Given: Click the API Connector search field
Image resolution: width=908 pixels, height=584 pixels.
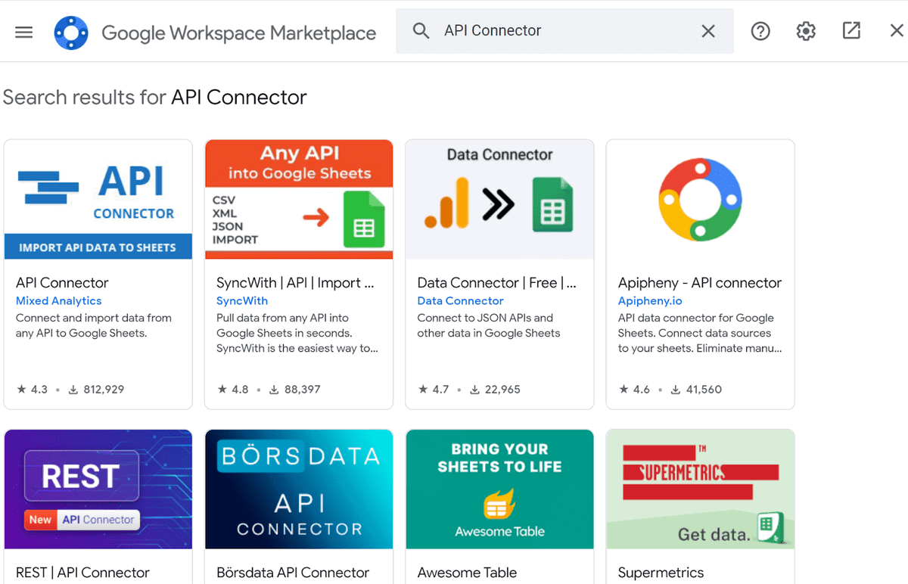Looking at the screenshot, I should 564,31.
